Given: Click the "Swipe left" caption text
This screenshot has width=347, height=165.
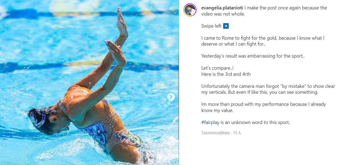Looking at the screenshot, I should click(x=211, y=26).
